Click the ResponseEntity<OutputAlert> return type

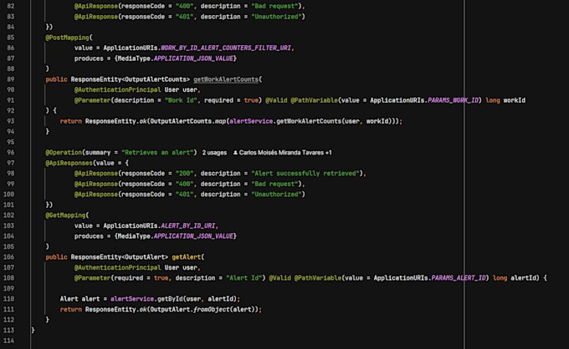pyautogui.click(x=120, y=257)
